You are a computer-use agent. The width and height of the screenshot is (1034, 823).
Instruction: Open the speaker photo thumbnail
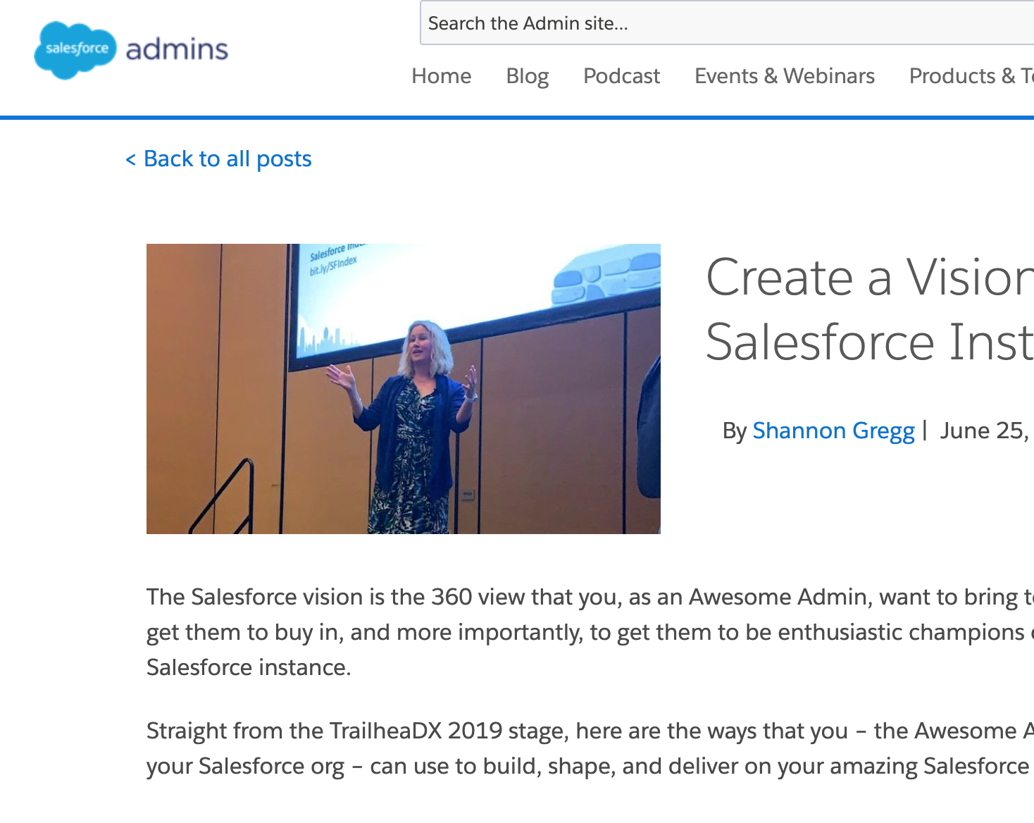[404, 389]
